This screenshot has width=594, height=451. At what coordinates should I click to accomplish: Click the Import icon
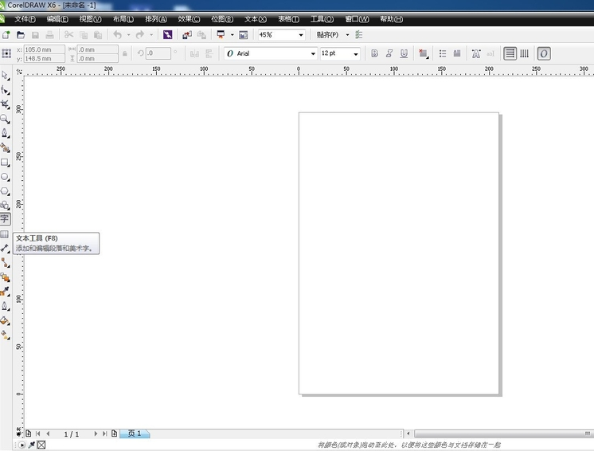pyautogui.click(x=187, y=35)
